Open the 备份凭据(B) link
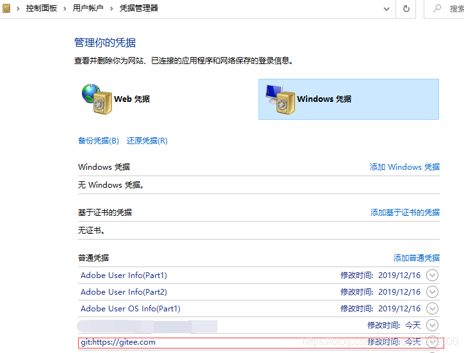Viewport: 464px width, 353px height. pos(99,141)
